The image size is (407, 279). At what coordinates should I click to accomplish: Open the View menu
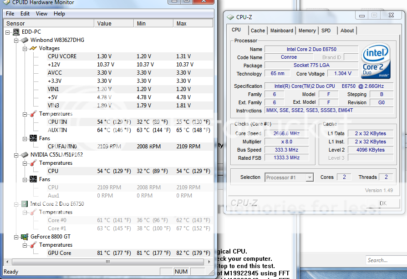coord(41,14)
